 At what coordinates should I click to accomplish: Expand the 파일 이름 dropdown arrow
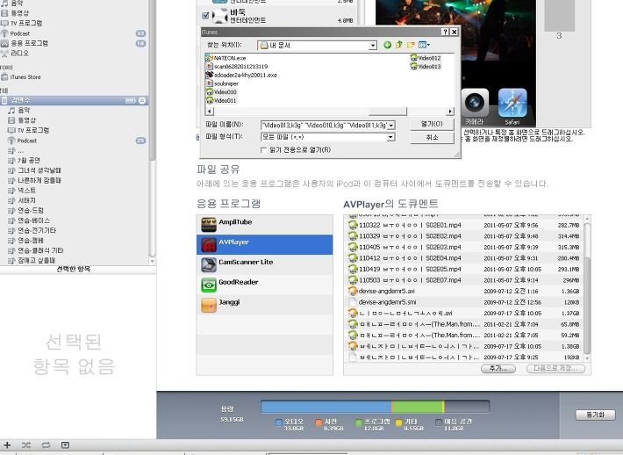point(391,126)
